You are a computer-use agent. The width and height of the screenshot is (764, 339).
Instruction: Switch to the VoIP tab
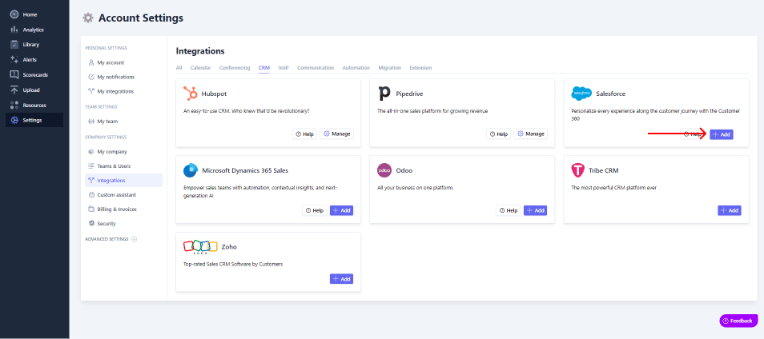283,68
